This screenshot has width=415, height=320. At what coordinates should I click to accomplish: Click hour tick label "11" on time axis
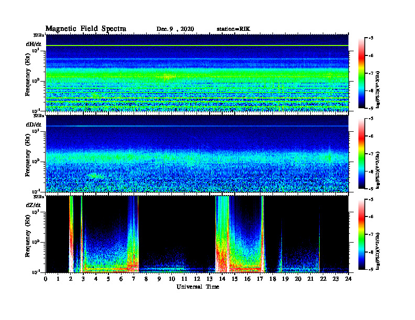(x=184, y=279)
